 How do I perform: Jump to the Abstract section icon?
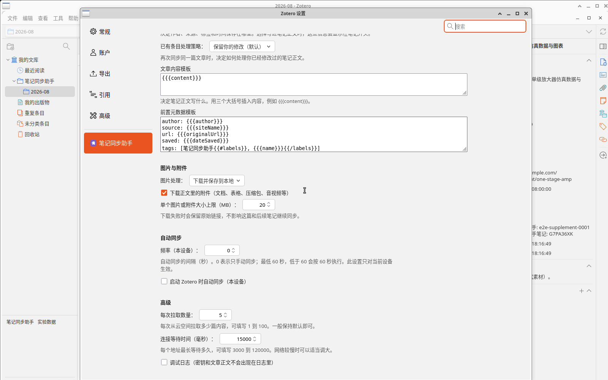tap(603, 75)
